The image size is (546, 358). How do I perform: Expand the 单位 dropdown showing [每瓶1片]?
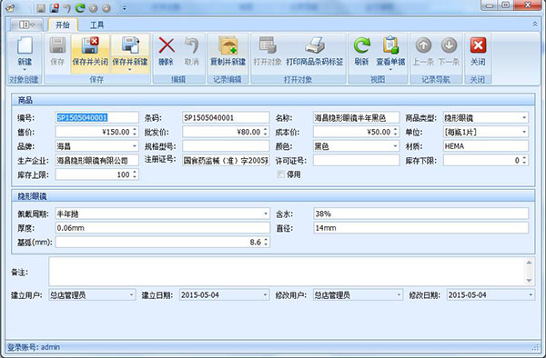click(x=524, y=132)
